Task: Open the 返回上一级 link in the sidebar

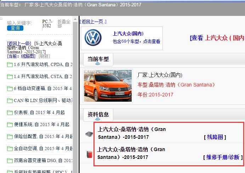Action: 19,43
